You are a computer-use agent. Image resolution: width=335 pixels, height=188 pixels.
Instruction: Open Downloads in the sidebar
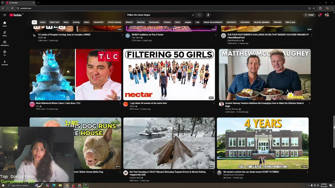click(x=4, y=63)
